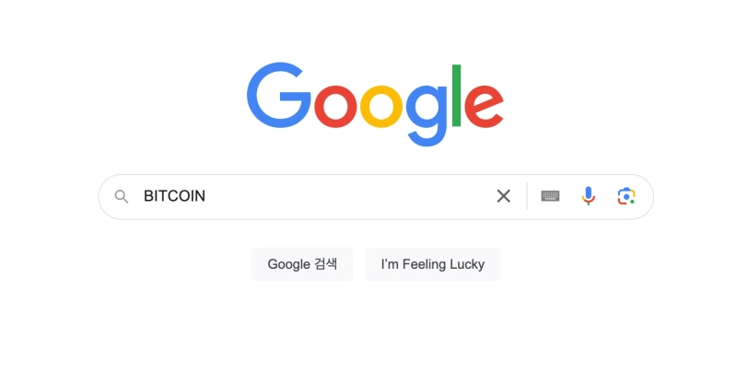Screen dimensions: 737x370
Task: Clear the BITCOIN query with the X icon
Action: pos(503,196)
